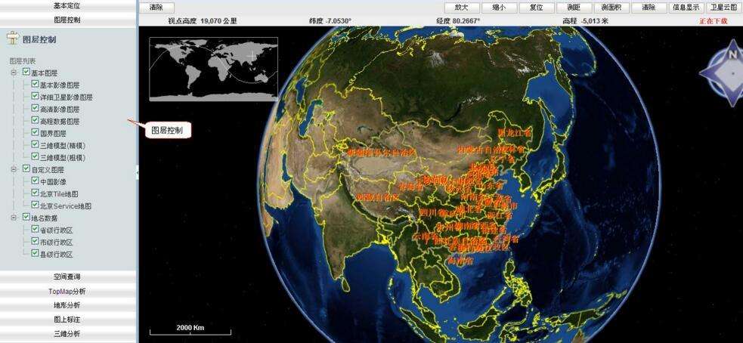Click 清除 button above 视点高度 readout
The height and width of the screenshot is (343, 743).
(x=156, y=8)
